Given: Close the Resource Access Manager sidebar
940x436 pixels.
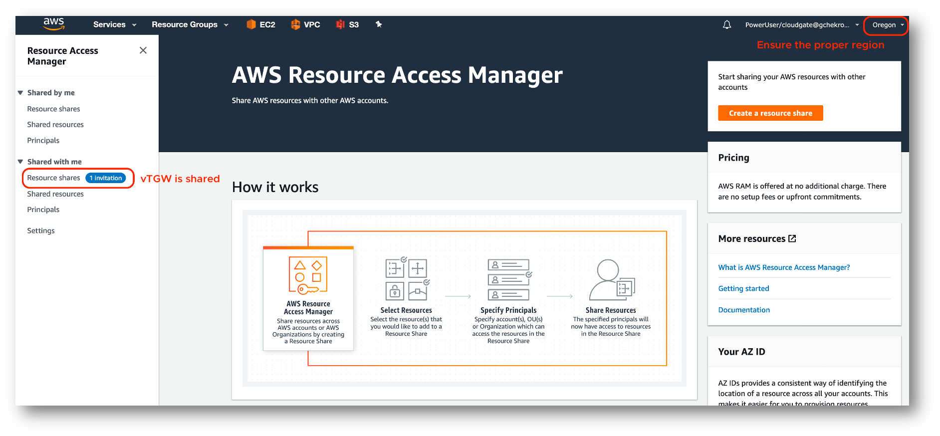Looking at the screenshot, I should click(x=143, y=50).
